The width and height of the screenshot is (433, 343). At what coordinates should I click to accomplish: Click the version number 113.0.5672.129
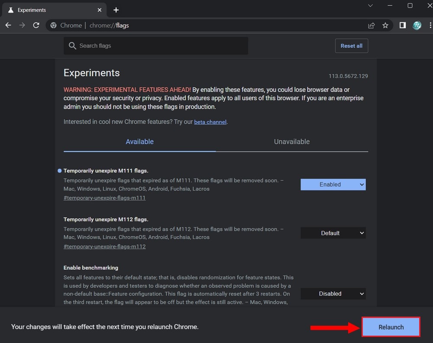coord(348,76)
